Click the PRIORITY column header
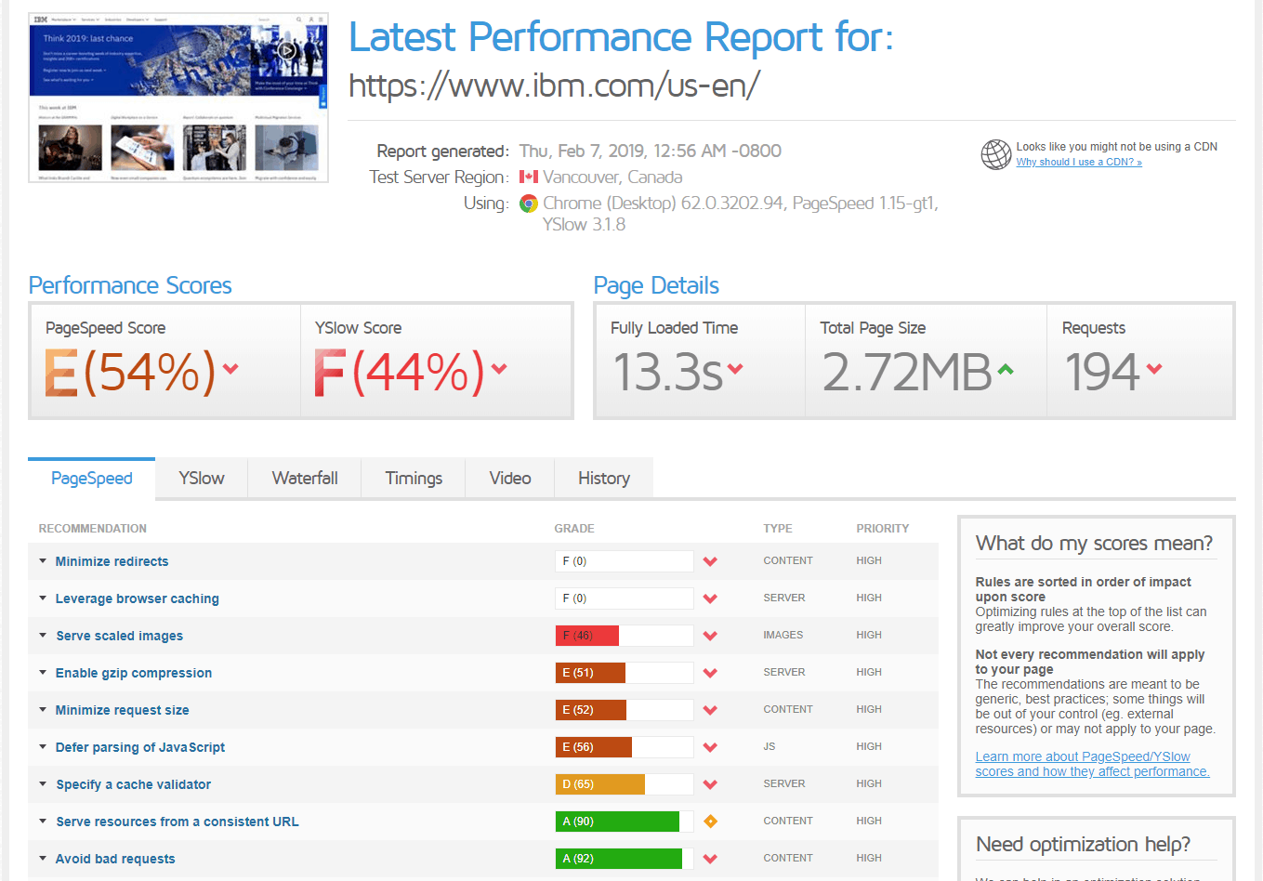The width and height of the screenshot is (1263, 881). [x=883, y=529]
